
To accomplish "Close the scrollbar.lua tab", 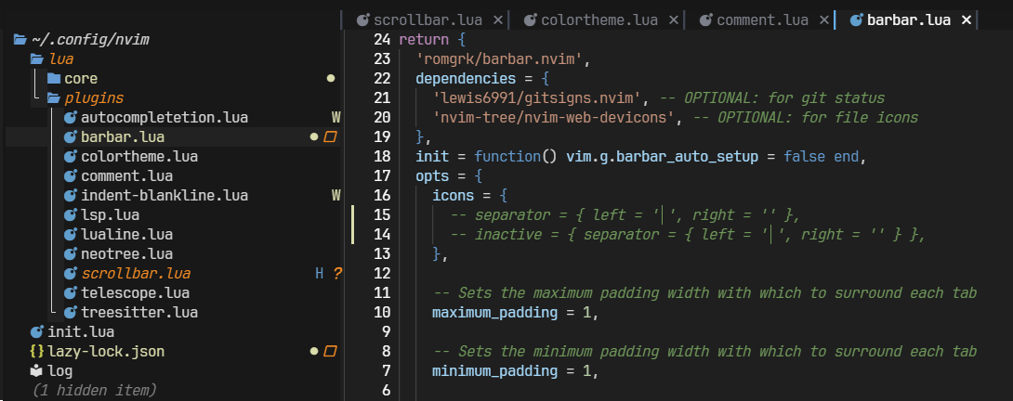I will click(498, 19).
